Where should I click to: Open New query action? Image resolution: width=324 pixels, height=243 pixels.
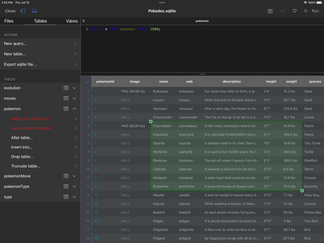pyautogui.click(x=41, y=43)
